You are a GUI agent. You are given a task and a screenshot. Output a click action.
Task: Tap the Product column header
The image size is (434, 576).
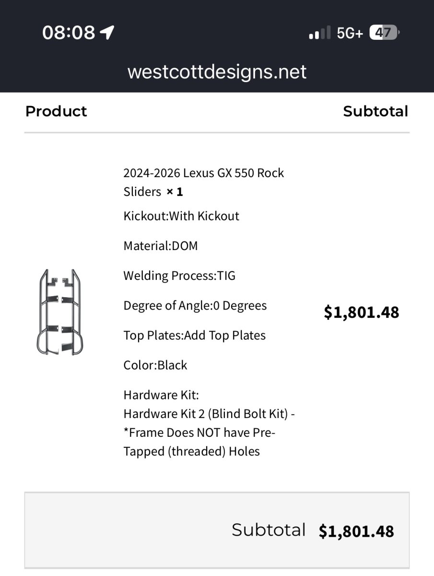click(56, 111)
